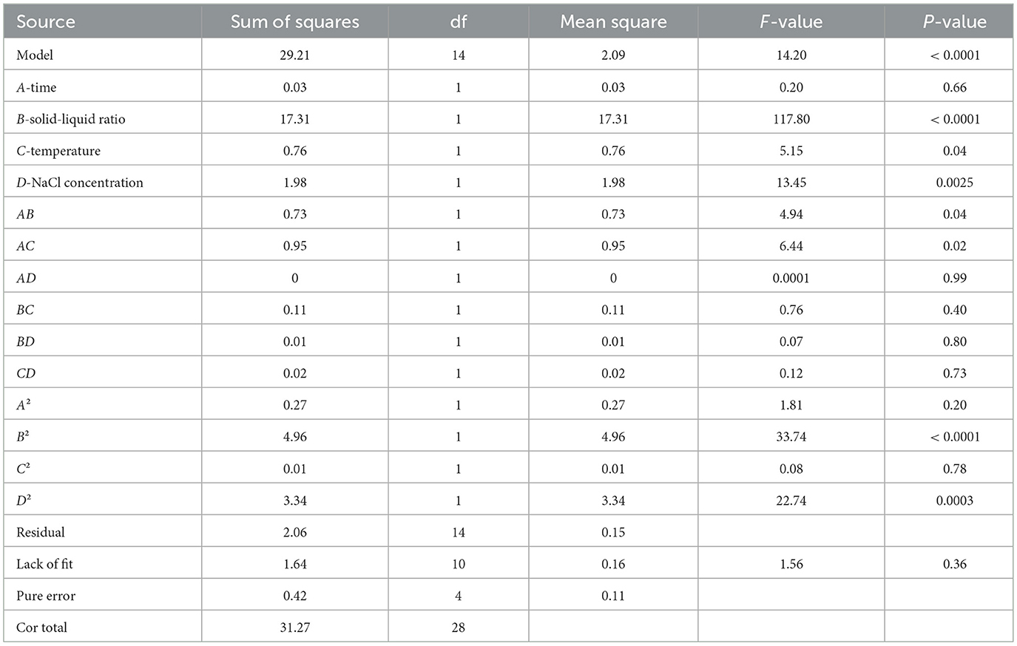Click the D-NaCl concentration row label
The height and width of the screenshot is (646, 1017).
click(80, 183)
